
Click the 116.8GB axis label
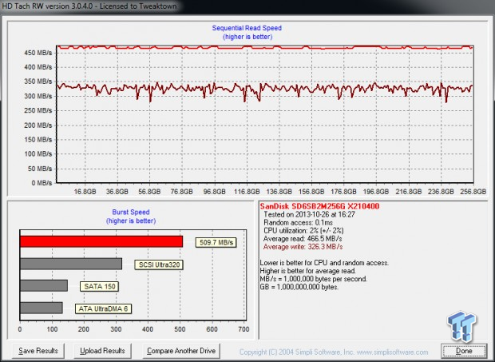(247, 192)
